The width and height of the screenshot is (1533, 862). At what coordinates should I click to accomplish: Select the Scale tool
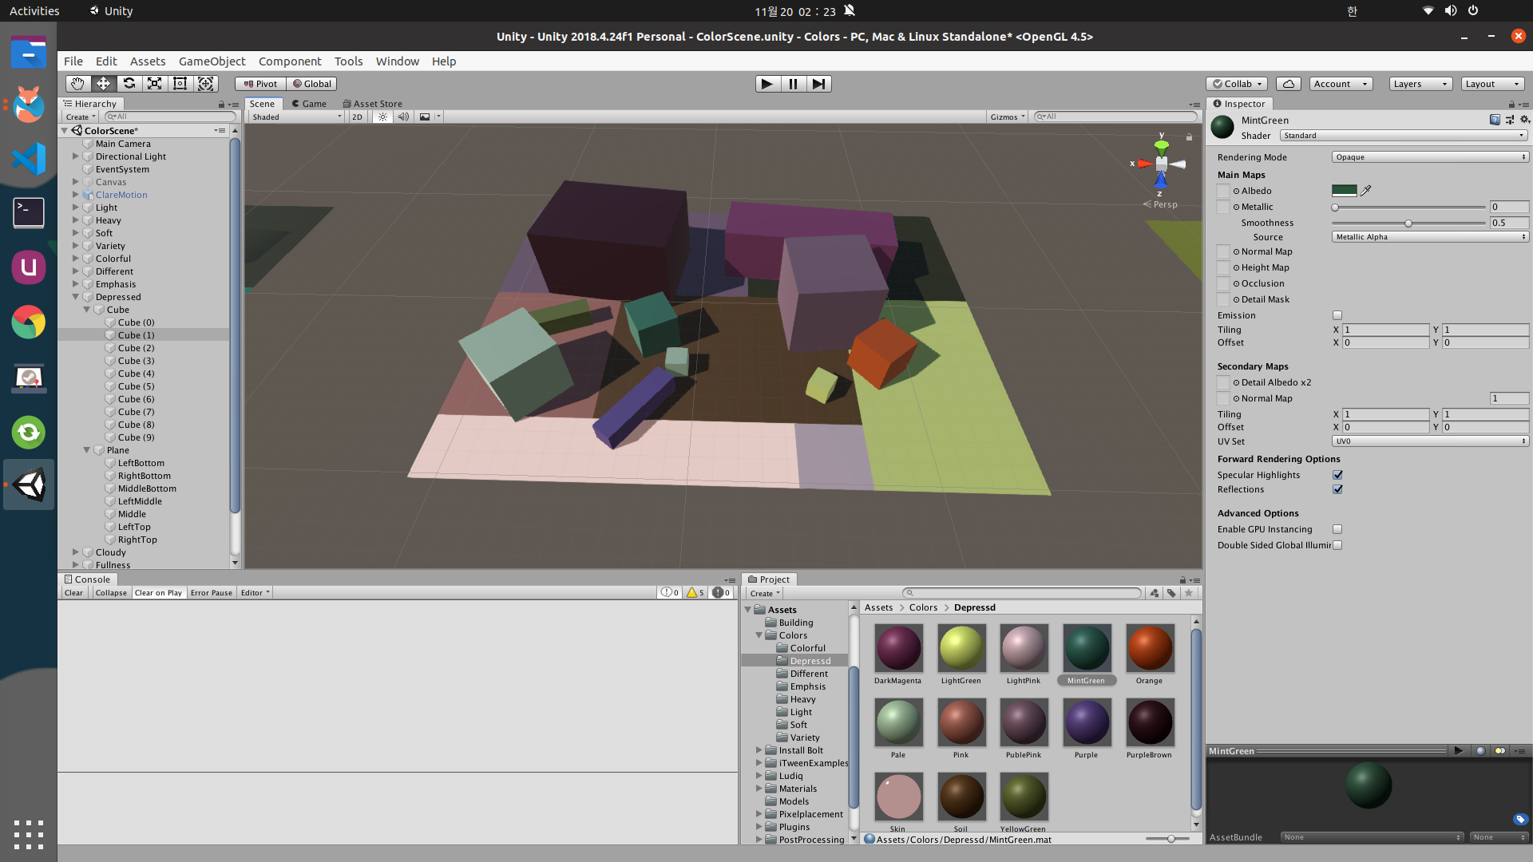coord(154,84)
